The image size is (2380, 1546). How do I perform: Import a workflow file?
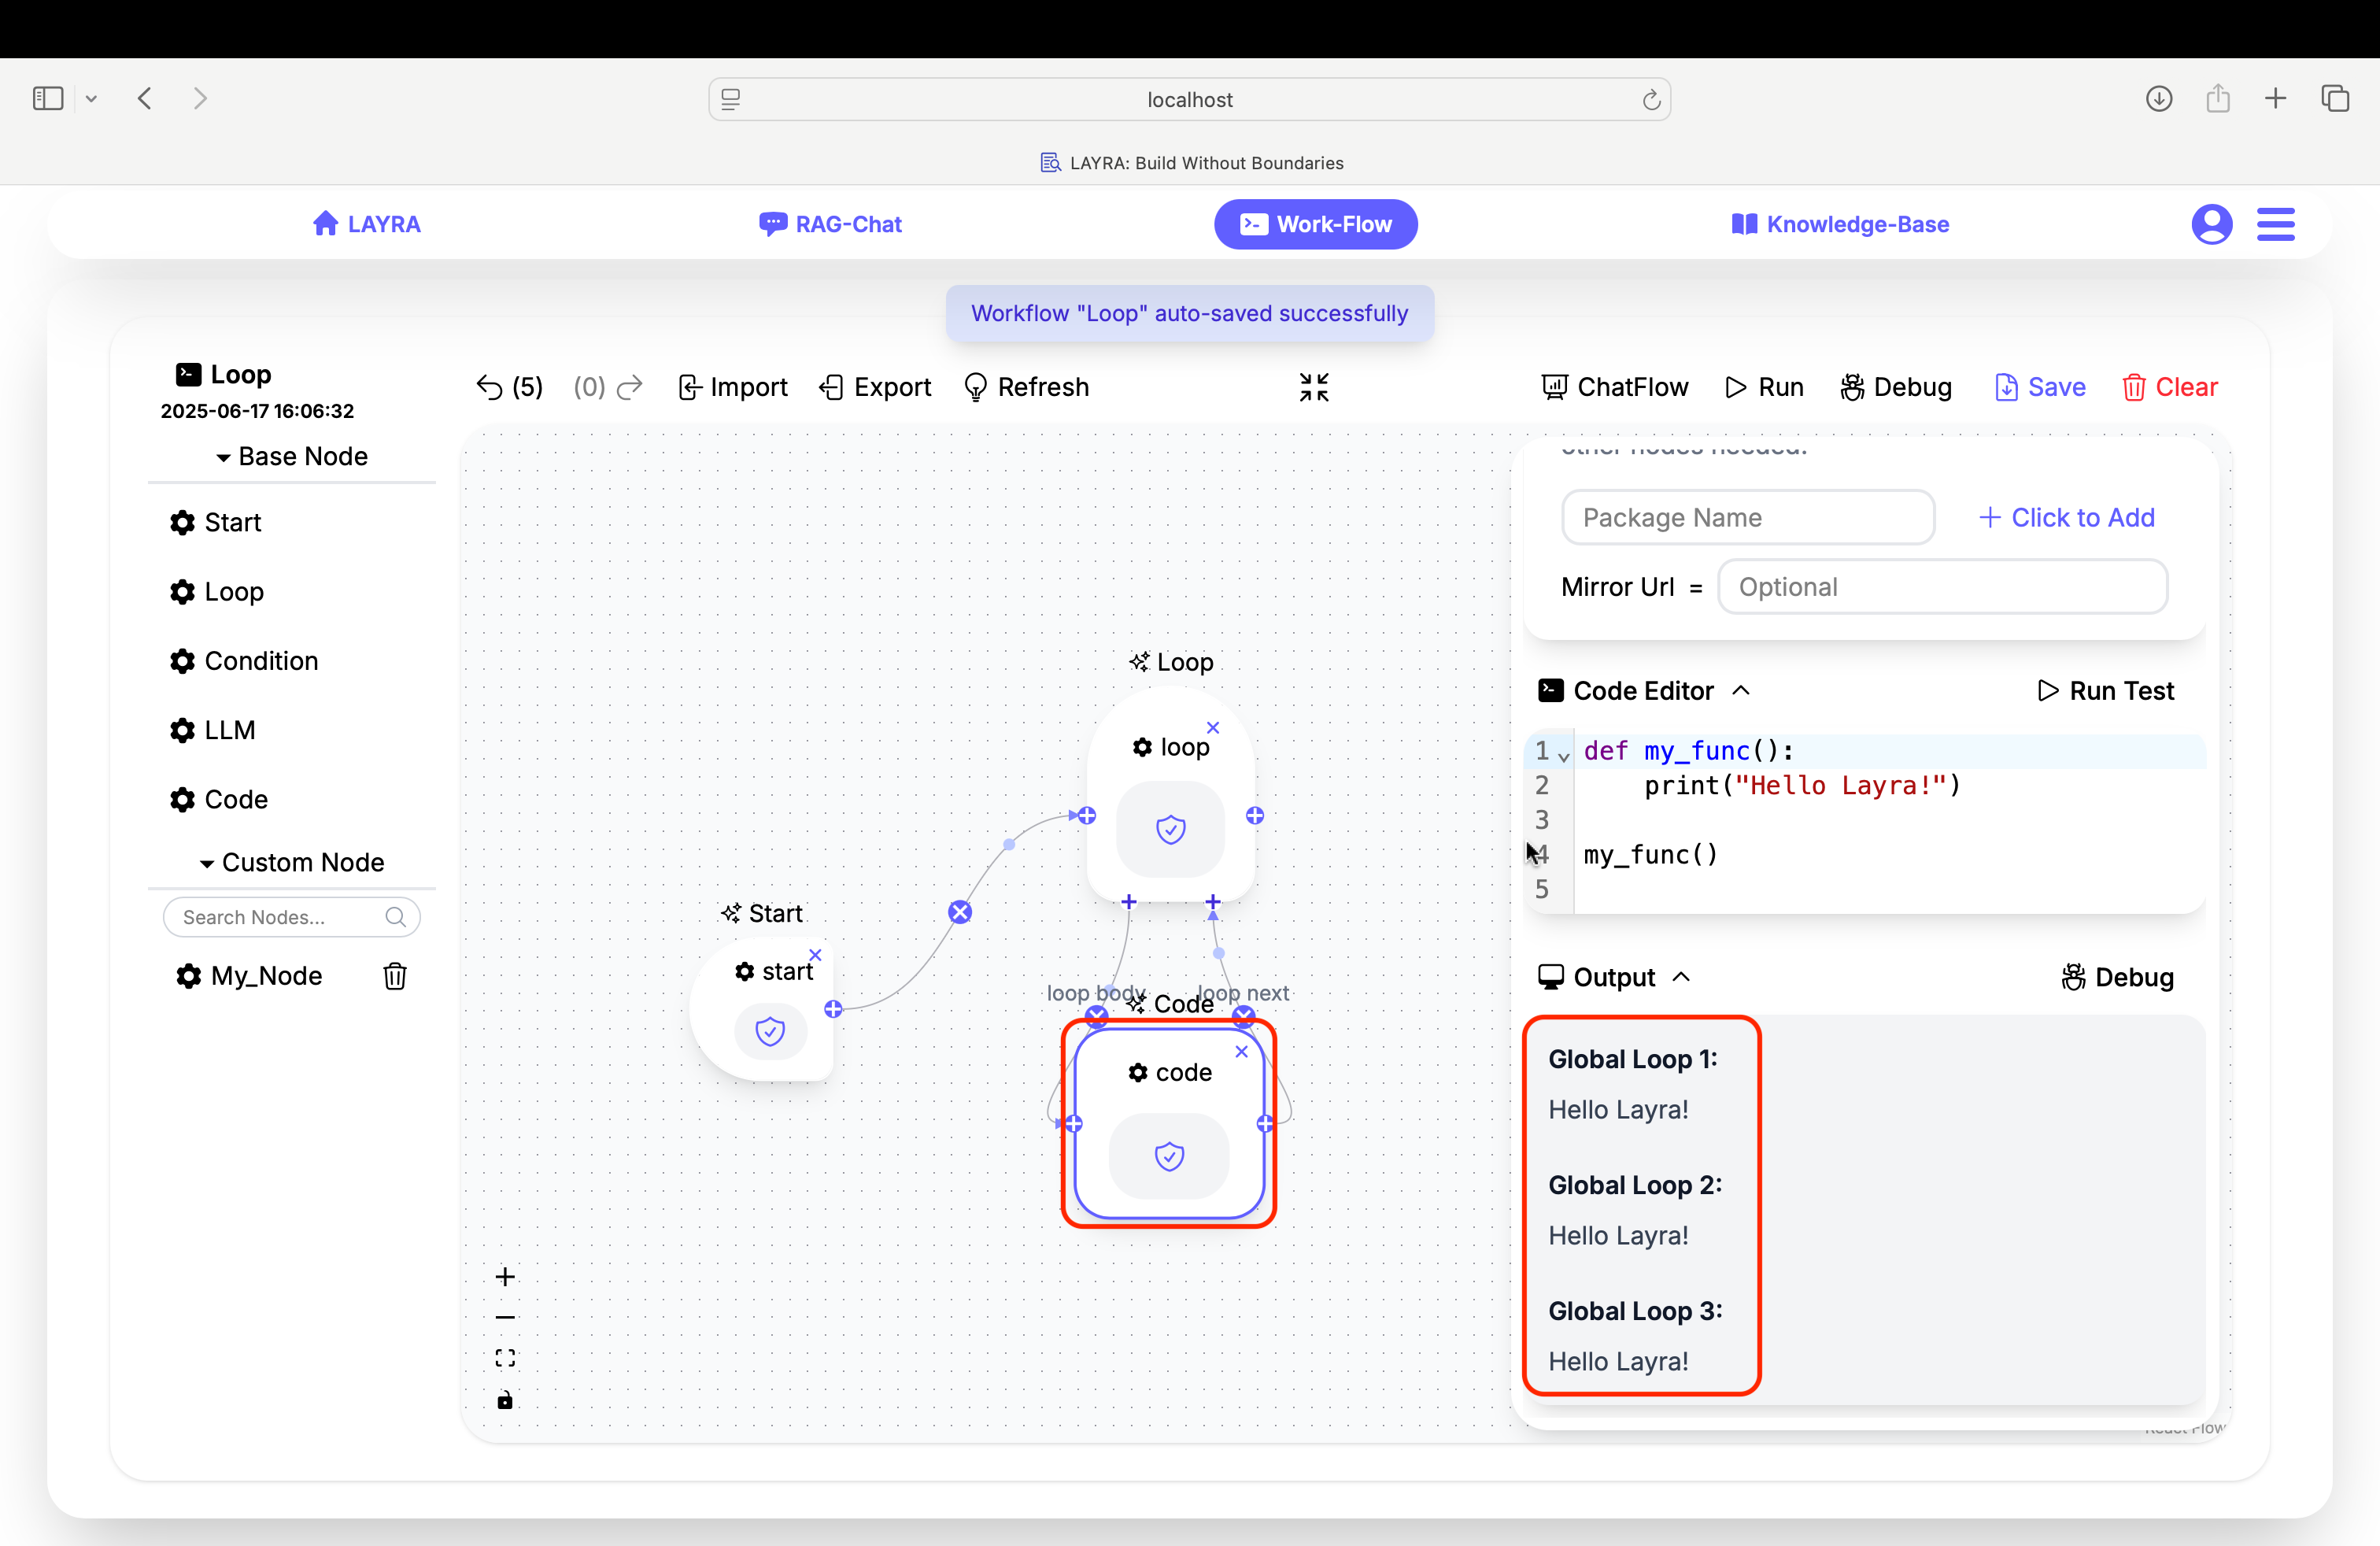point(732,387)
